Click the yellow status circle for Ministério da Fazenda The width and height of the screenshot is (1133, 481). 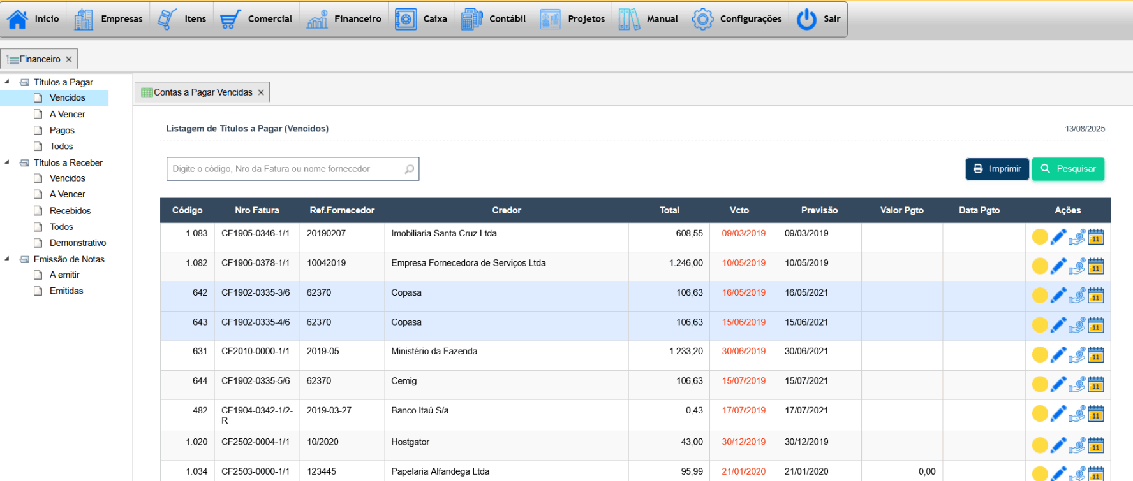point(1040,355)
